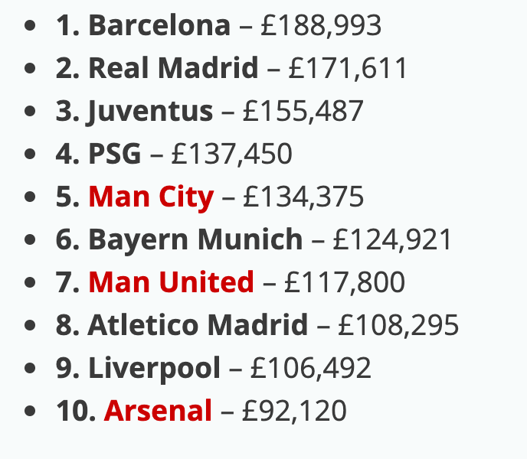The height and width of the screenshot is (459, 527).
Task: Open the red Arsenal link
Action: click(158, 411)
